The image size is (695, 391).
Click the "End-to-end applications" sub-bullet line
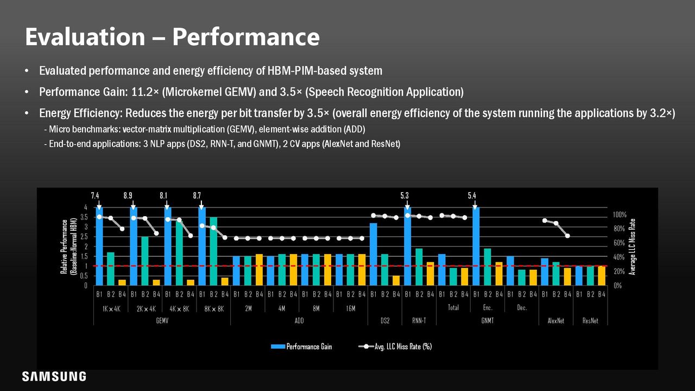[x=222, y=144]
